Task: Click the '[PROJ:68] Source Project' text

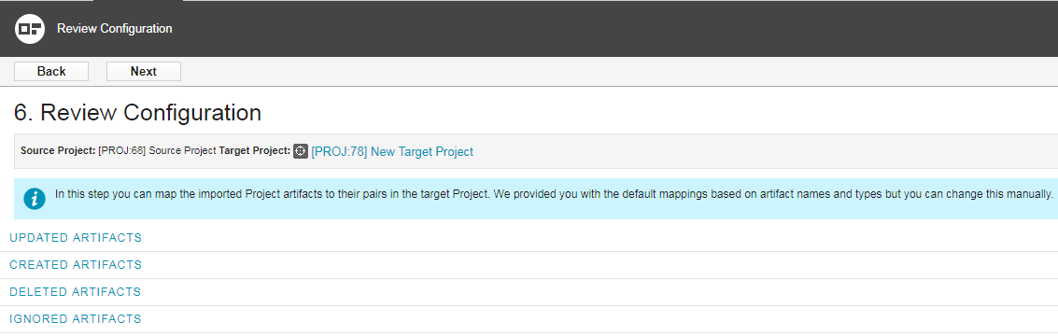Action: pos(157,151)
